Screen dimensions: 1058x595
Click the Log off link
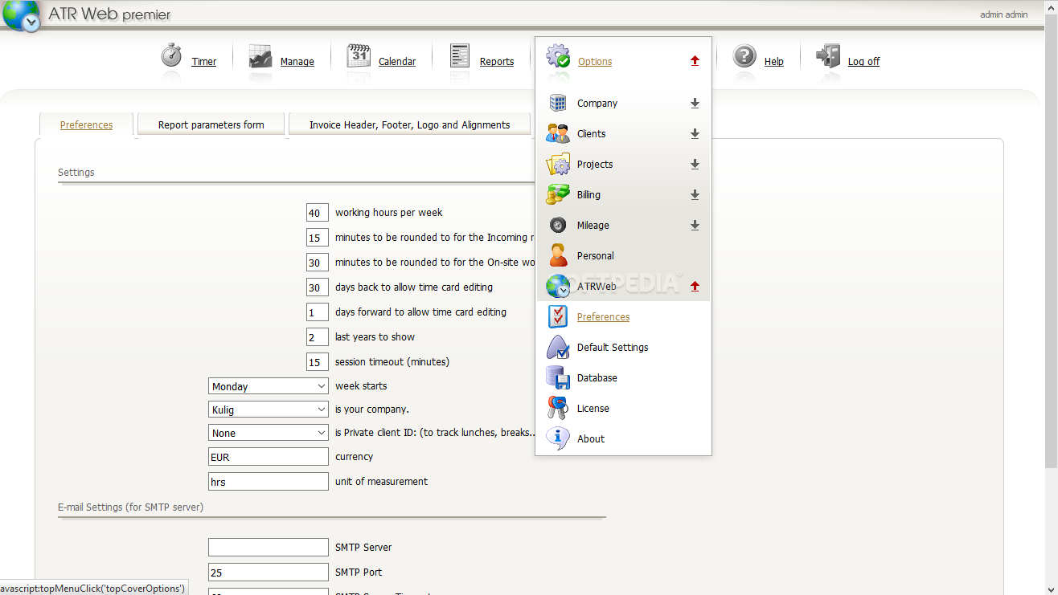[x=864, y=62]
